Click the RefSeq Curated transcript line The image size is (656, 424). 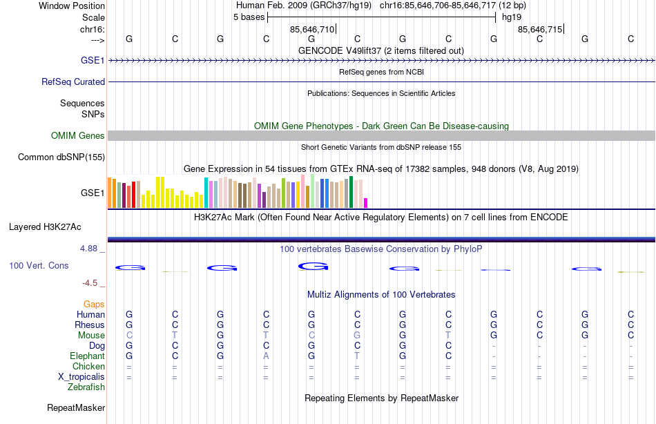382,81
